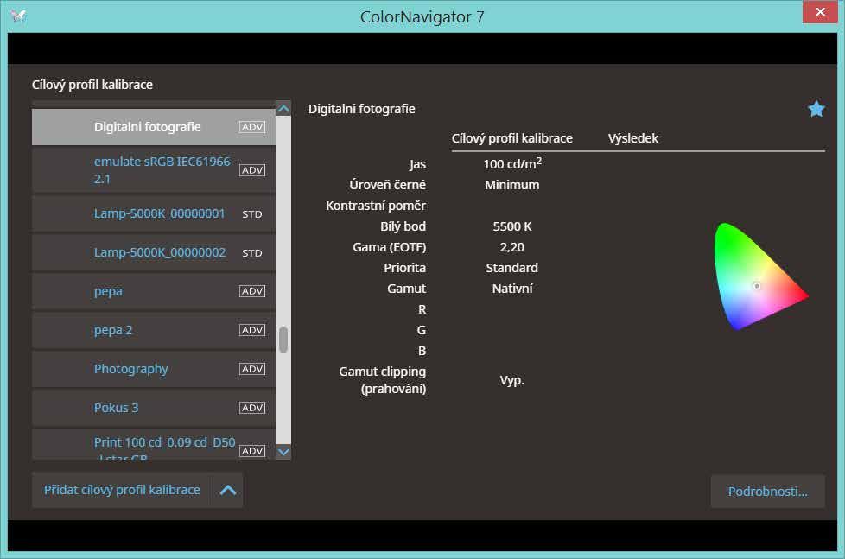Choose the pepa calibration target
The width and height of the screenshot is (845, 559).
click(x=154, y=291)
